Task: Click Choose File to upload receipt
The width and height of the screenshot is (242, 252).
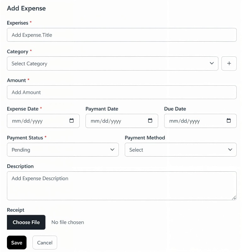Action: tap(26, 222)
